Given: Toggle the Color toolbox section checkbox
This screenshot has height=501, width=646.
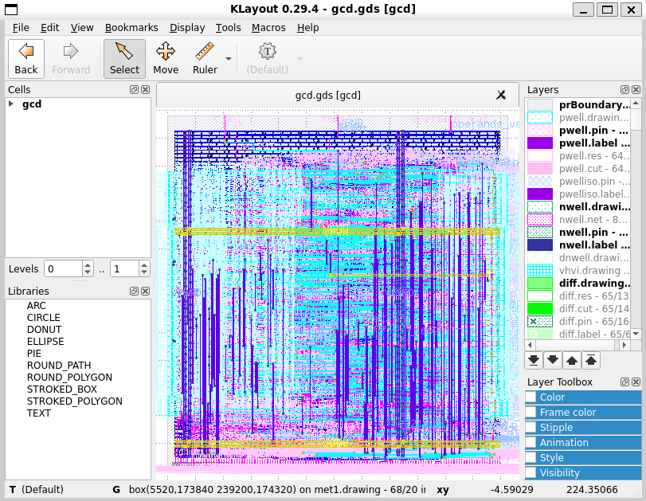Looking at the screenshot, I should (x=531, y=397).
